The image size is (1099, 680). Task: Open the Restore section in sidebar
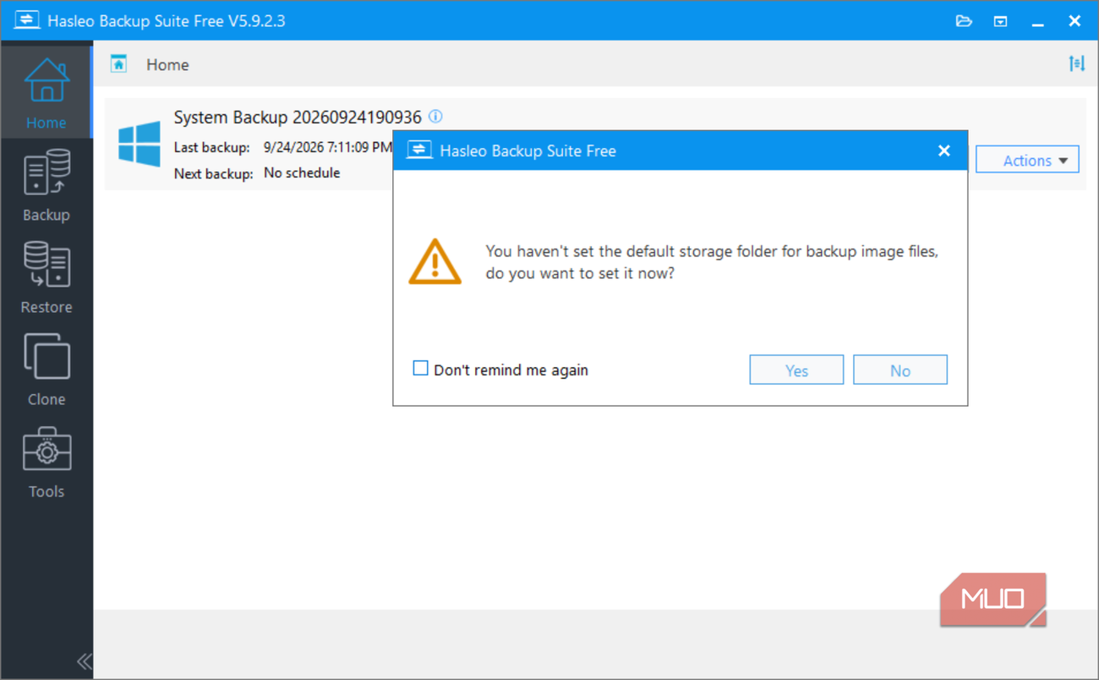pyautogui.click(x=46, y=277)
